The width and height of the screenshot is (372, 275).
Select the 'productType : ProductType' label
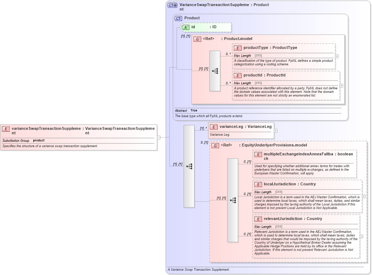pos(270,47)
